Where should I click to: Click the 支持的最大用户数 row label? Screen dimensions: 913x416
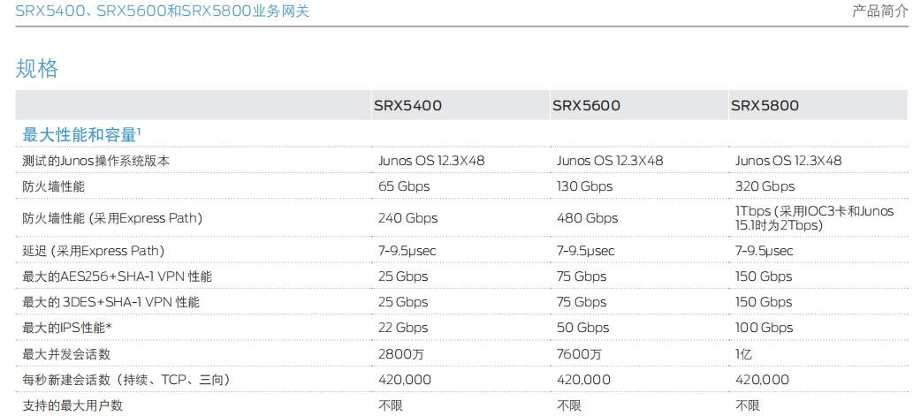click(x=72, y=405)
